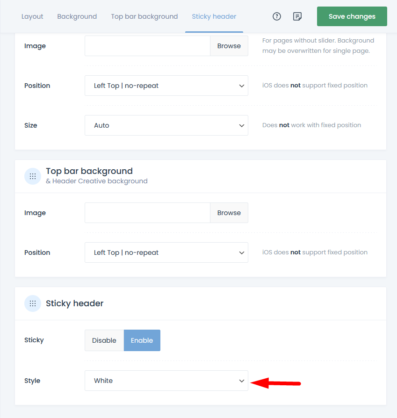Click the Top bar background section title
The height and width of the screenshot is (418, 397).
tap(89, 171)
